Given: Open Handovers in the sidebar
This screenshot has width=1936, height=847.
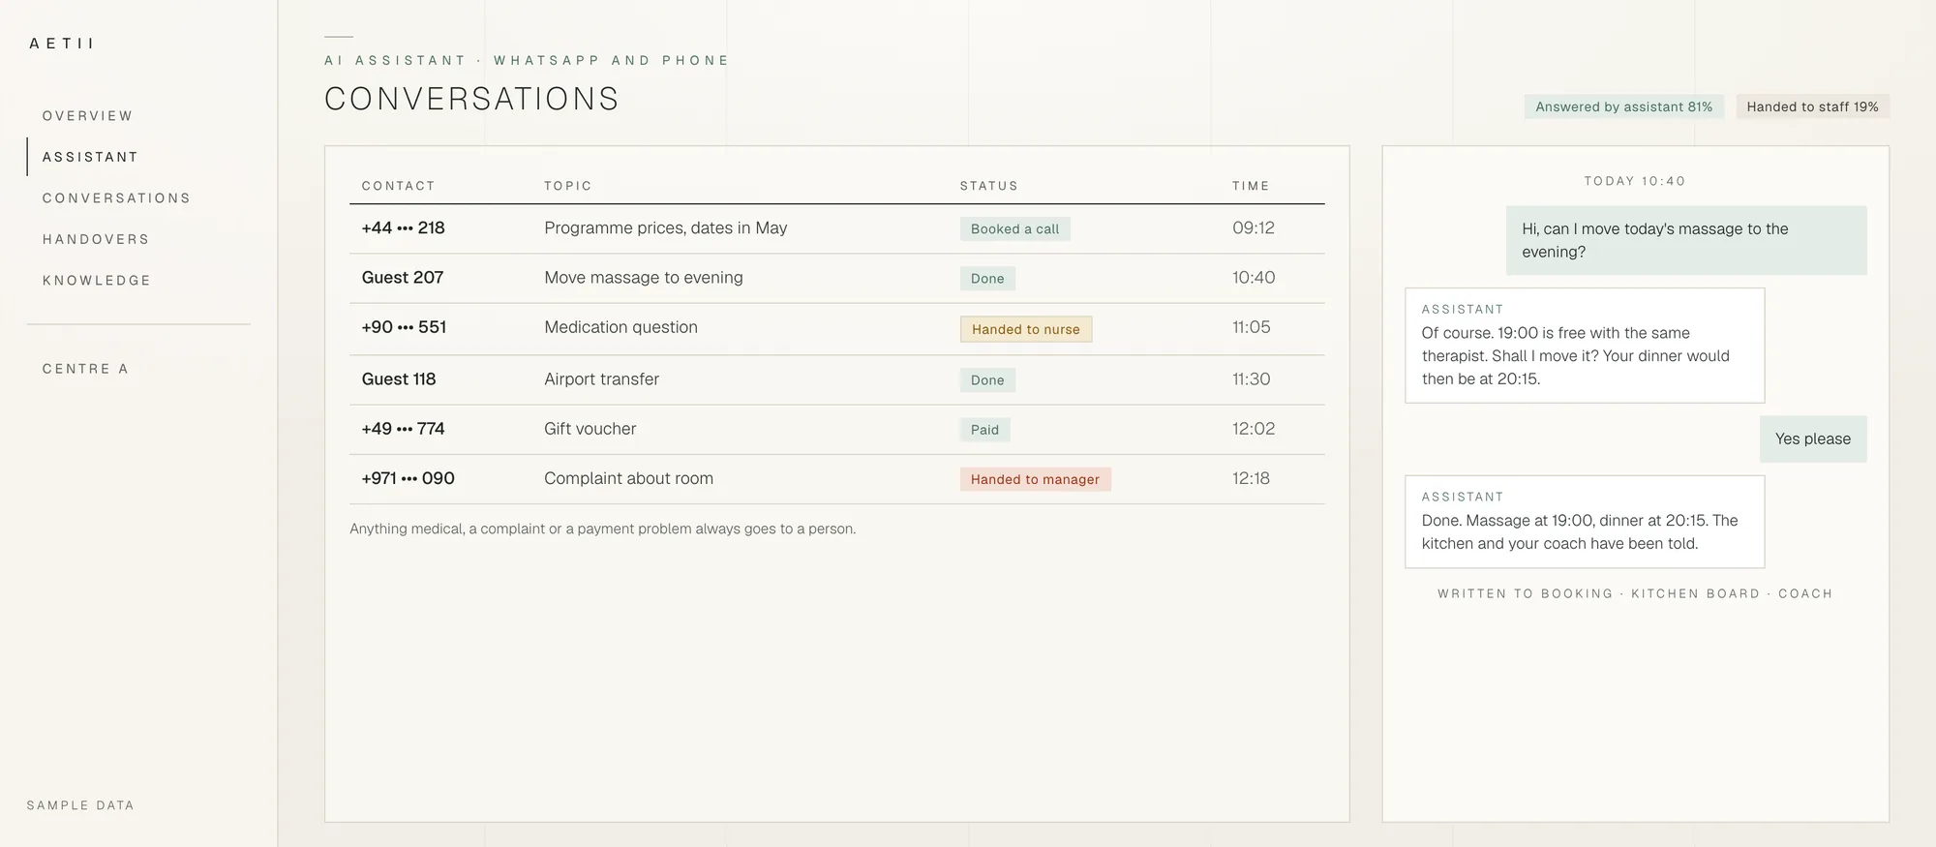Looking at the screenshot, I should pyautogui.click(x=96, y=239).
